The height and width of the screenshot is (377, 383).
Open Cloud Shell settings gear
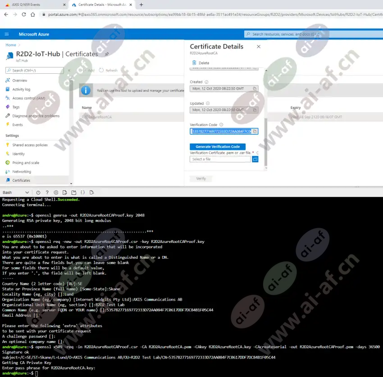[56, 193]
